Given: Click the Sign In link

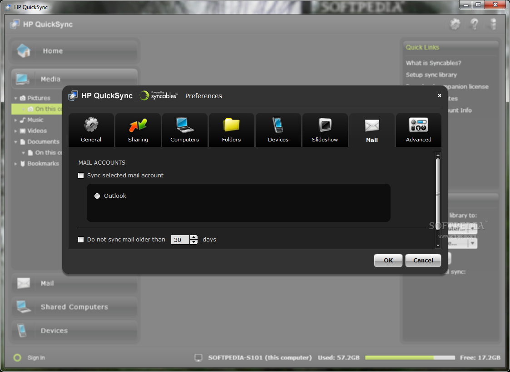Looking at the screenshot, I should coord(36,357).
